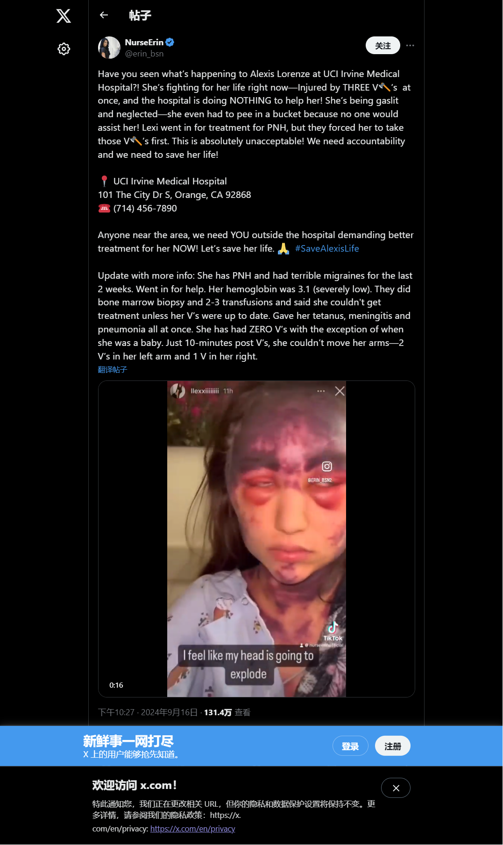Click the X icon inside the video story
This screenshot has width=503, height=845.
[x=340, y=391]
